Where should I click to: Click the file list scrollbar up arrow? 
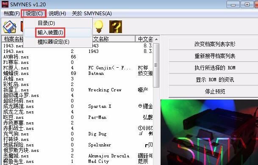click(x=156, y=39)
